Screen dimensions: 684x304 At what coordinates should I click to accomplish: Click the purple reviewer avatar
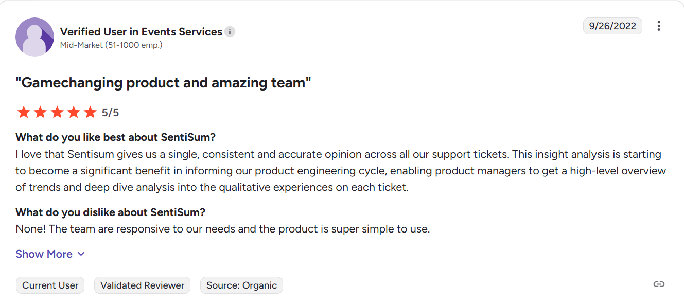35,37
